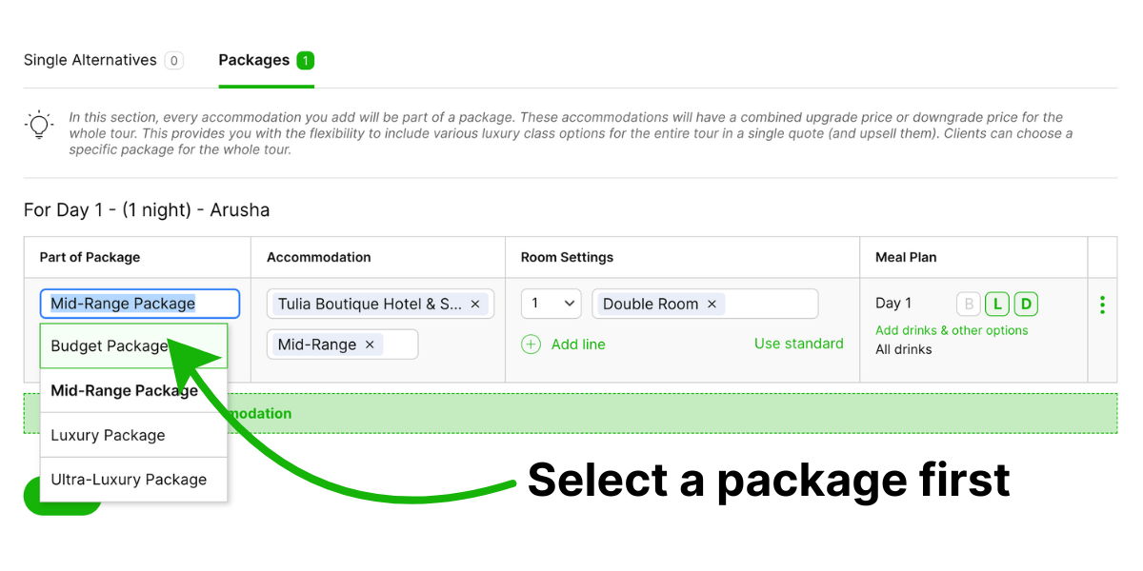Click the Part of Package input field
1143x571 pixels.
[139, 304]
